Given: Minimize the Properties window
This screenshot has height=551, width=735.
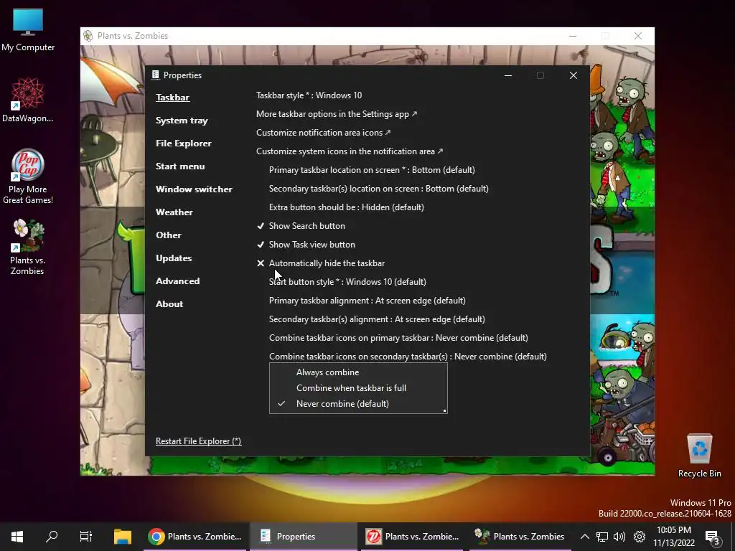Looking at the screenshot, I should click(507, 75).
